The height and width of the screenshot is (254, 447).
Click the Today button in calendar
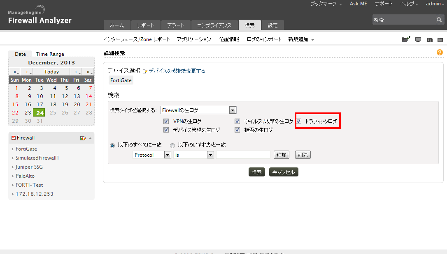point(51,72)
